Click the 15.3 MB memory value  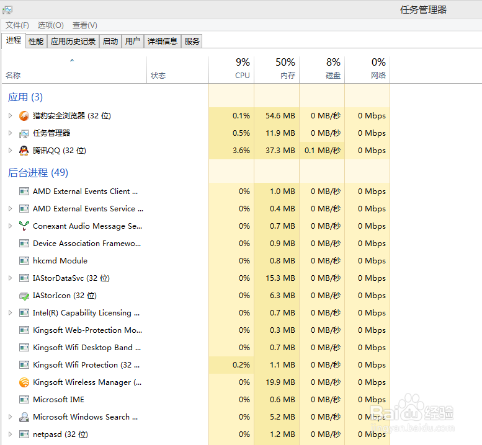[280, 278]
